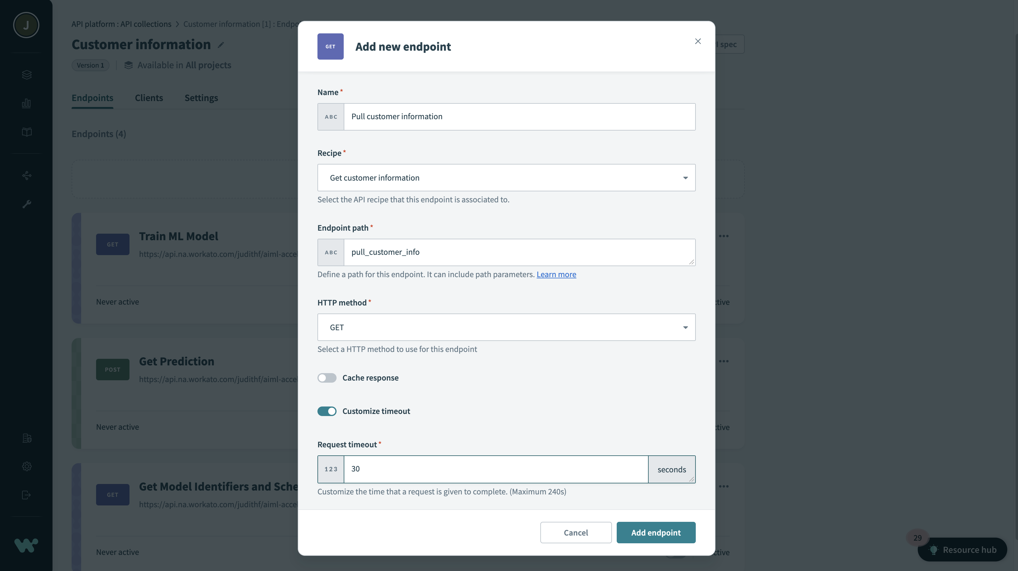Screen dimensions: 1018x571
Task: Click the logout icon in sidebar
Action: coord(27,495)
